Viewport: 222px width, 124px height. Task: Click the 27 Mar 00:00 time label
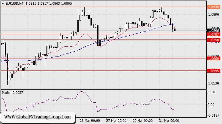(116, 121)
